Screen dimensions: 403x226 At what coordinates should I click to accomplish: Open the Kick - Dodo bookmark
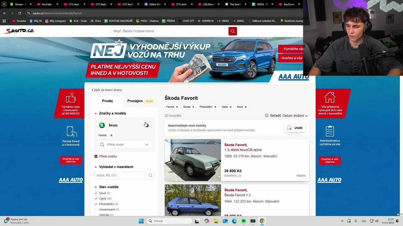coord(78,21)
